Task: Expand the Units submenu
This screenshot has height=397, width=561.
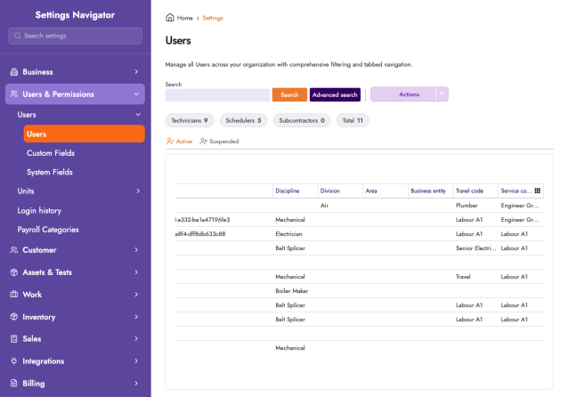Action: point(137,190)
